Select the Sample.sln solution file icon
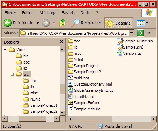 [x=120, y=47]
